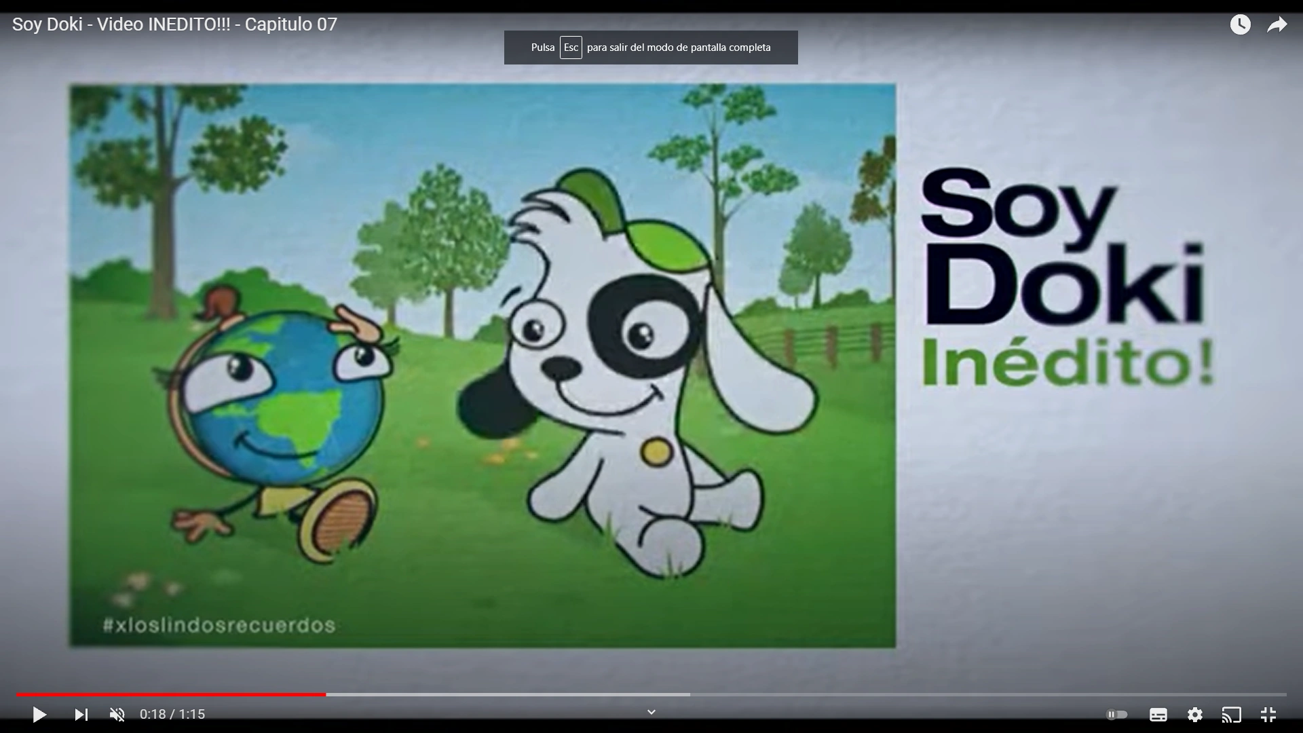
Task: Click the Esc key hint box
Action: 571,48
